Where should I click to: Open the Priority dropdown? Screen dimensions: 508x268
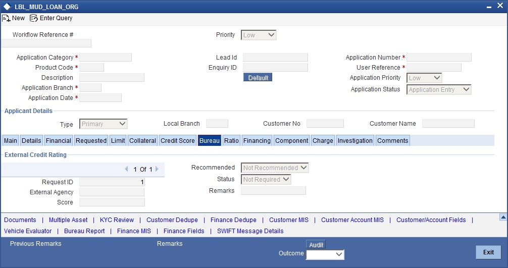tap(259, 35)
